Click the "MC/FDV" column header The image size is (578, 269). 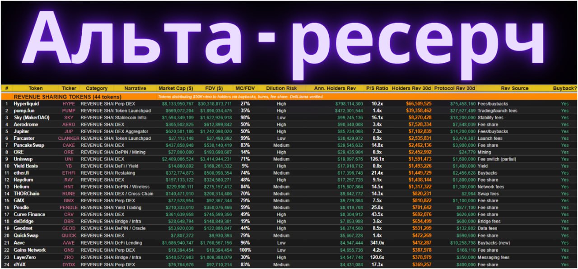[245, 88]
